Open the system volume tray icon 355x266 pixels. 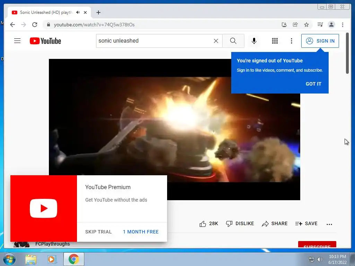(x=320, y=259)
